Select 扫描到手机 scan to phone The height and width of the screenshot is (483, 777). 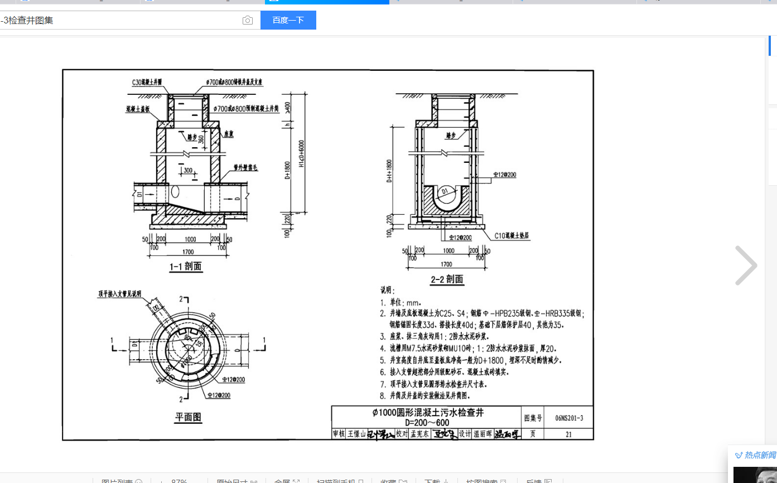pyautogui.click(x=340, y=481)
